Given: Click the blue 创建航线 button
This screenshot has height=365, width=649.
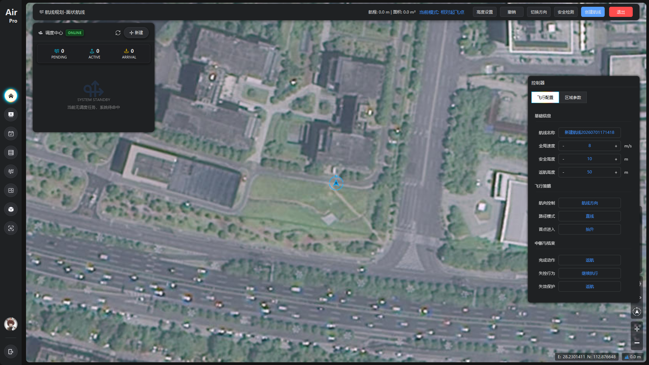Looking at the screenshot, I should point(593,12).
